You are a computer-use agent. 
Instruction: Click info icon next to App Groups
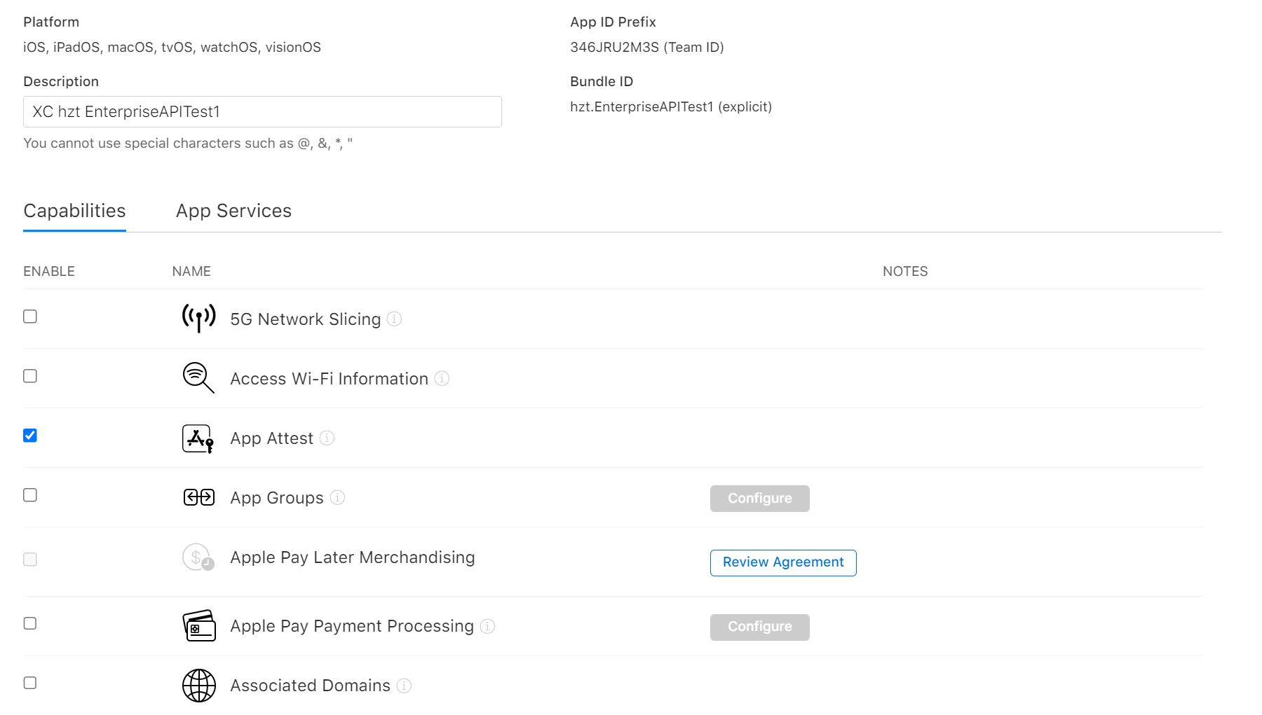click(x=337, y=497)
